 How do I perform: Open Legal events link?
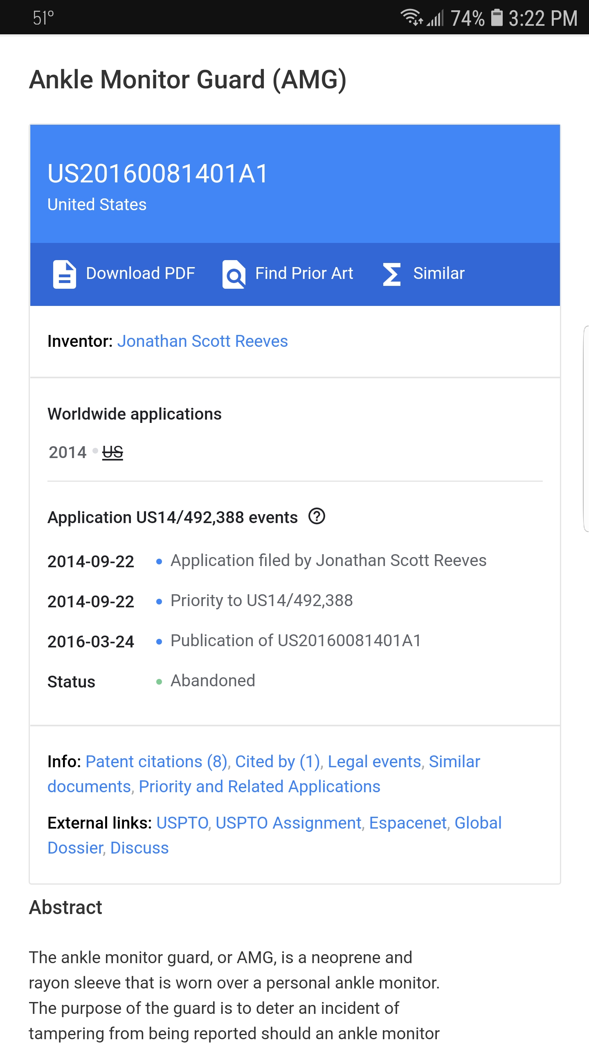pyautogui.click(x=374, y=762)
